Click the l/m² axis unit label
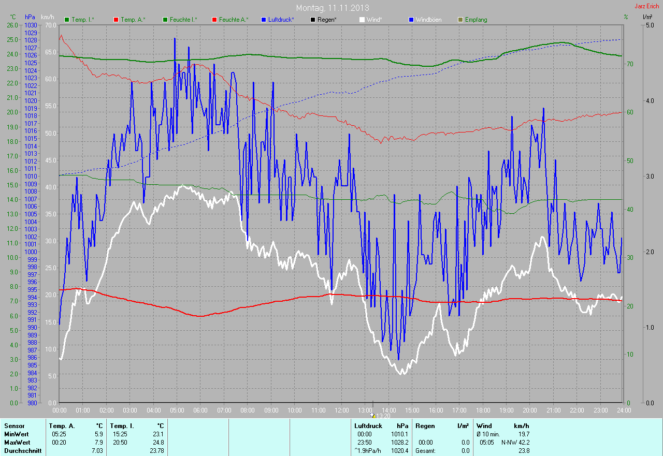The height and width of the screenshot is (456, 663). coord(647,17)
